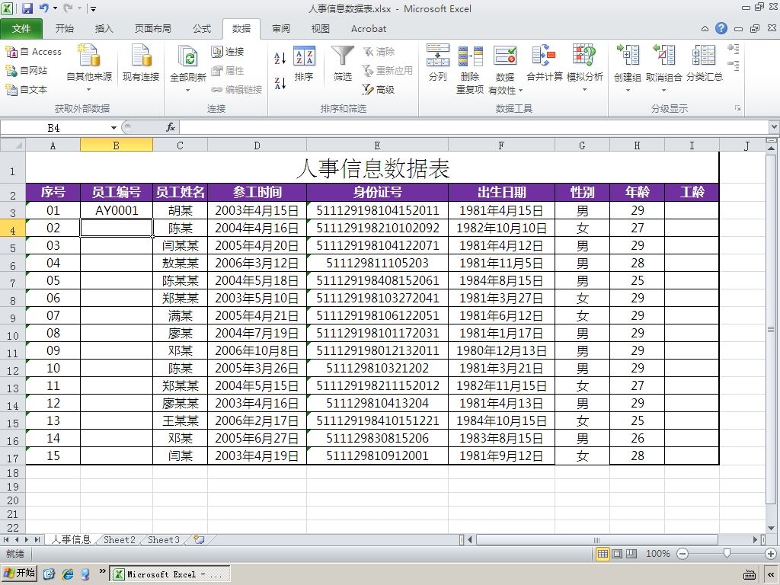Click Text to Columns (分列)
Viewport: 780px width, 585px height.
tap(438, 62)
